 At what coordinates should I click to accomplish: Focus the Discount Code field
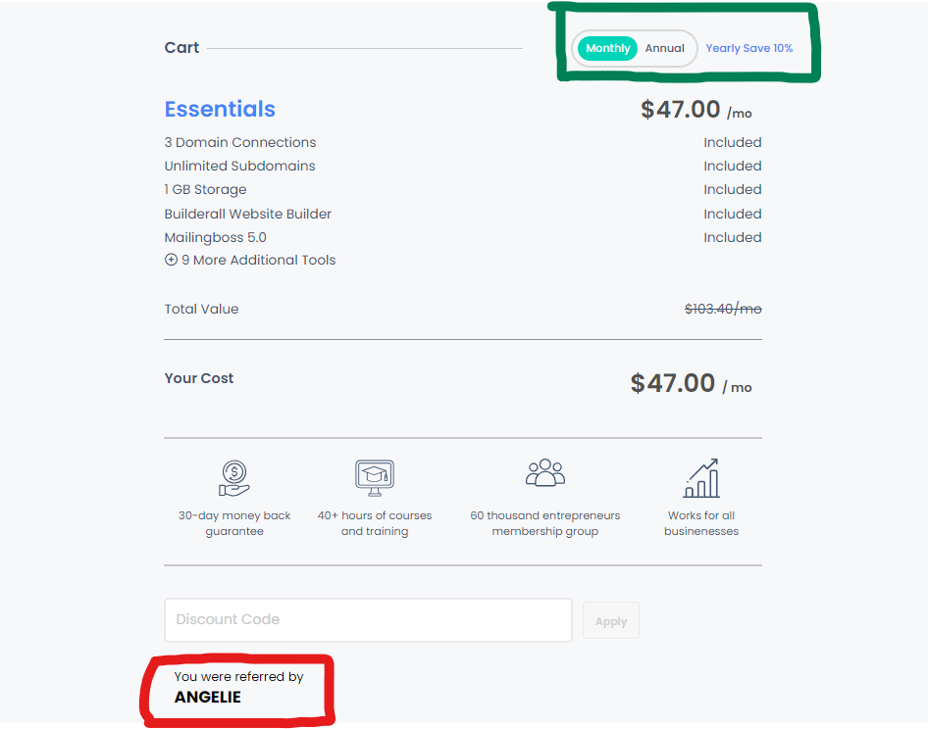coord(368,619)
